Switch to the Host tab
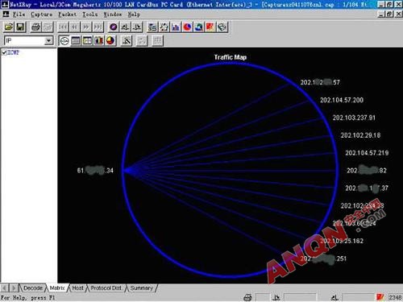Viewport: 403px width, 302px height. 77,288
